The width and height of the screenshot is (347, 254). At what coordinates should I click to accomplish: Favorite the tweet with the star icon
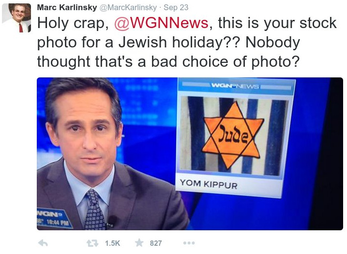tap(139, 243)
